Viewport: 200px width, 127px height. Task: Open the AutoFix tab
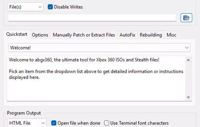click(127, 35)
